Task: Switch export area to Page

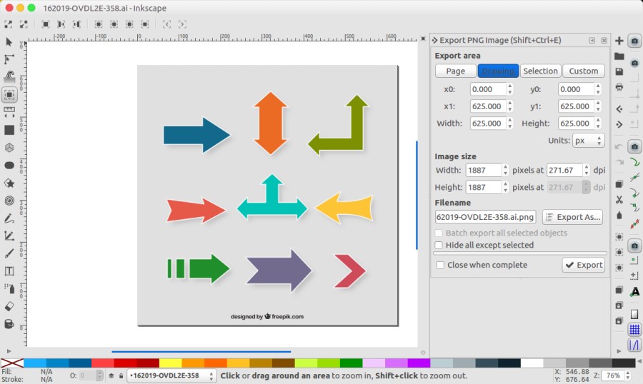Action: click(455, 71)
